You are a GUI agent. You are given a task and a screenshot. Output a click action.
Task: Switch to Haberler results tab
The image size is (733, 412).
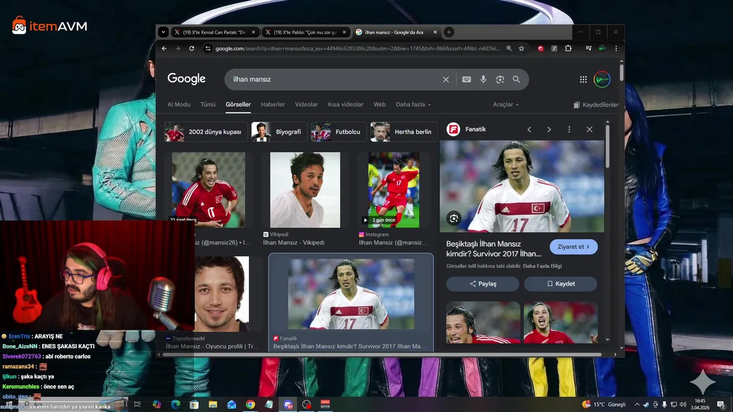273,105
